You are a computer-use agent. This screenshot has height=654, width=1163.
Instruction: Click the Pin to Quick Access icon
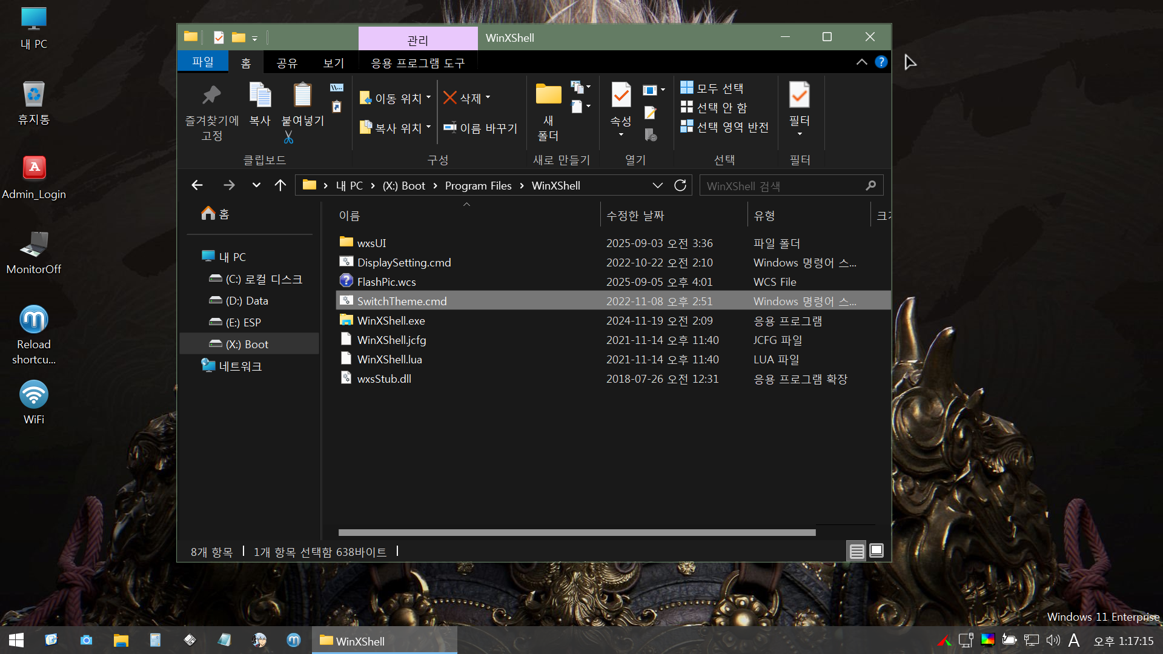211,95
